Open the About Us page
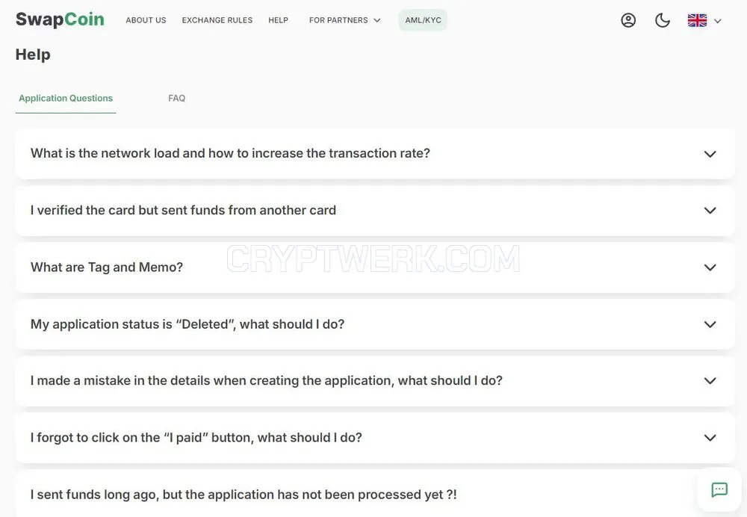Image resolution: width=747 pixels, height=517 pixels. pyautogui.click(x=146, y=20)
